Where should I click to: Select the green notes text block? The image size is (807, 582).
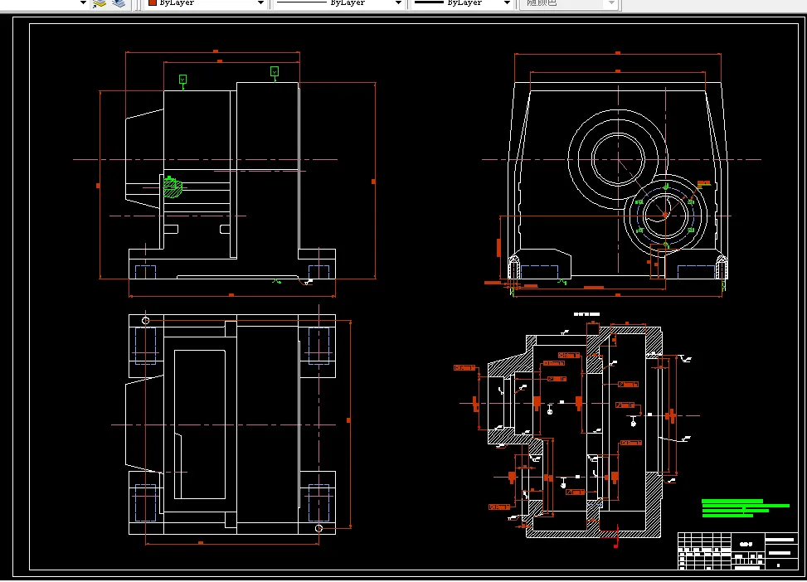(x=745, y=508)
